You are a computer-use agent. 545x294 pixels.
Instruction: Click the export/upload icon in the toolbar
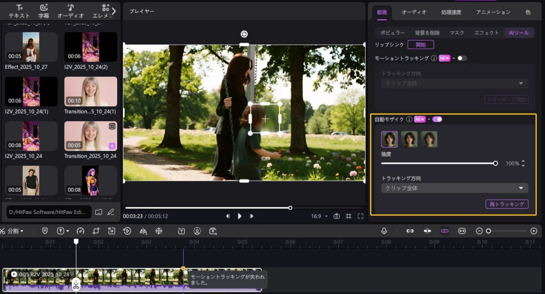[212, 231]
